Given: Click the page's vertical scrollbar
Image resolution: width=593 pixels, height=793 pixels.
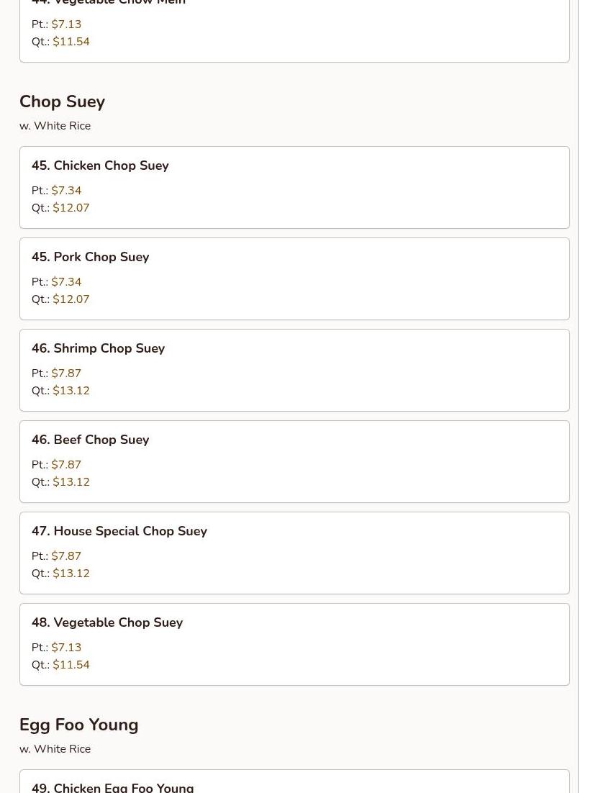Looking at the screenshot, I should [x=584, y=396].
